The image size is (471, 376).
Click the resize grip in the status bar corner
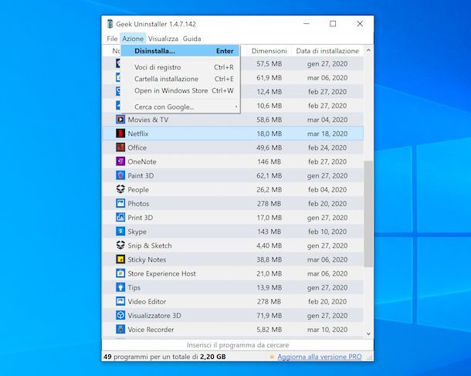[x=370, y=357]
